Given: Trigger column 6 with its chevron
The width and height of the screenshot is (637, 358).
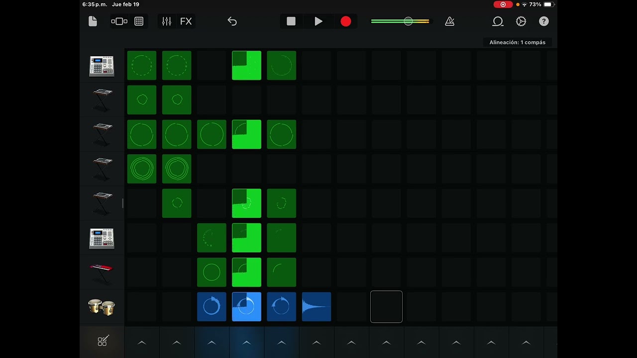Looking at the screenshot, I should pos(317,343).
